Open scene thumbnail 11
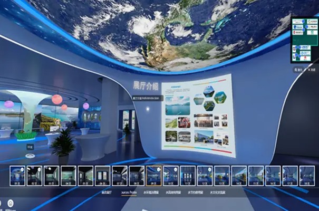Image resolution: width=319 pixels, height=211 pixels. tap(188, 176)
